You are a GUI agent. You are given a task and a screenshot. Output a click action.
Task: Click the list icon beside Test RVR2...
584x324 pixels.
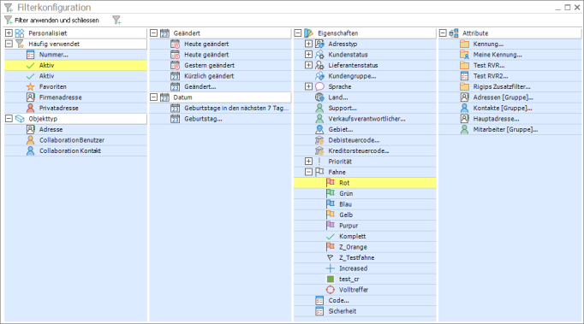(464, 76)
